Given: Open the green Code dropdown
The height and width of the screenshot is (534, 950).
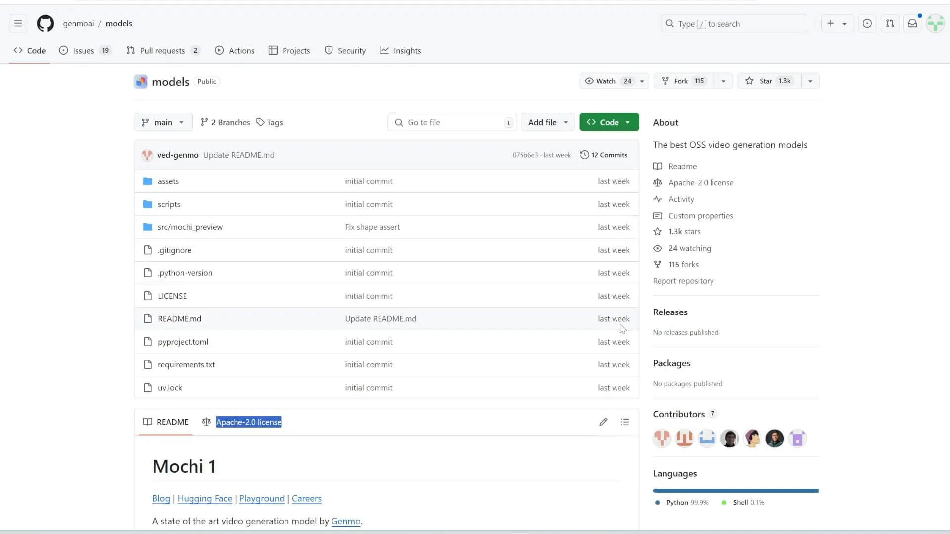Looking at the screenshot, I should pos(609,122).
